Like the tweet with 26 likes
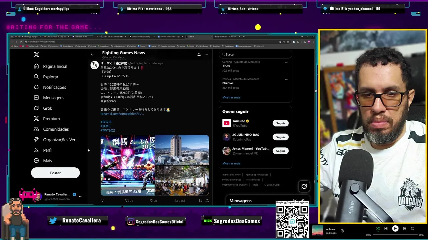This screenshot has width=428, height=240. point(153,201)
